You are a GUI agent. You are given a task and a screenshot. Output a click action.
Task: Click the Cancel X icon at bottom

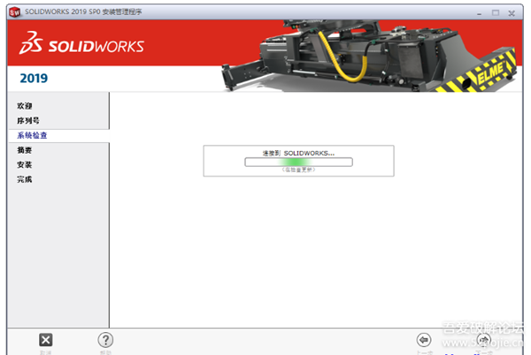[x=46, y=340]
